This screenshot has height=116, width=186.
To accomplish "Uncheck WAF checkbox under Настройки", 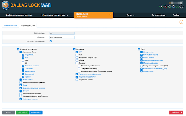I will [x=77, y=52].
